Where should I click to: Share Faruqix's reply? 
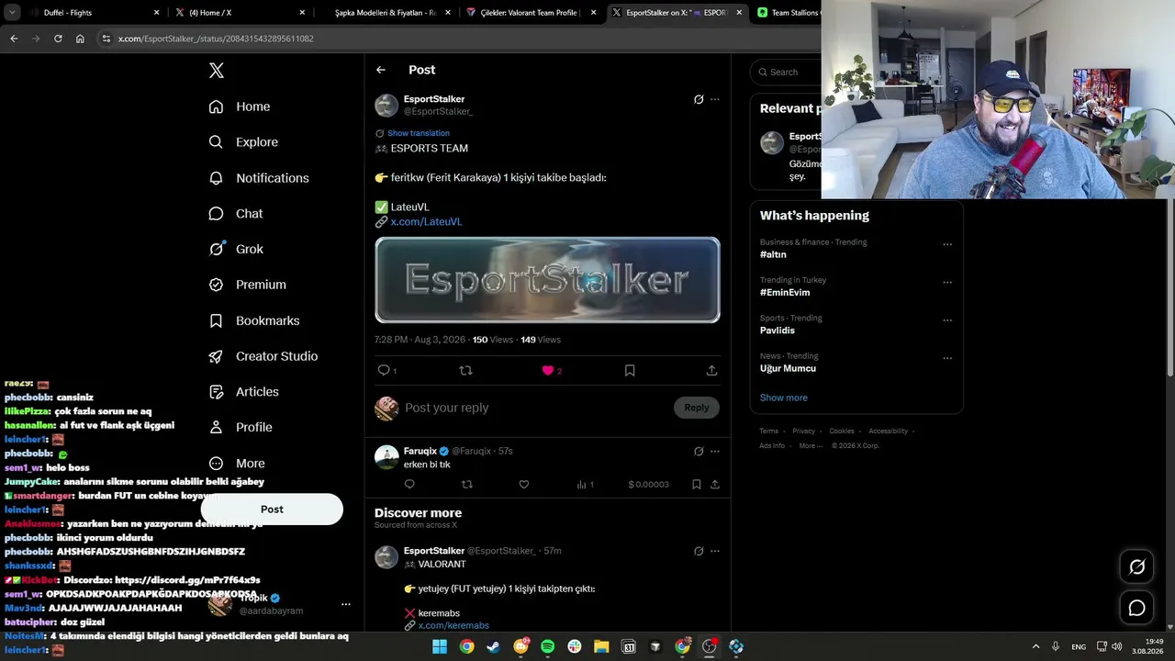714,484
